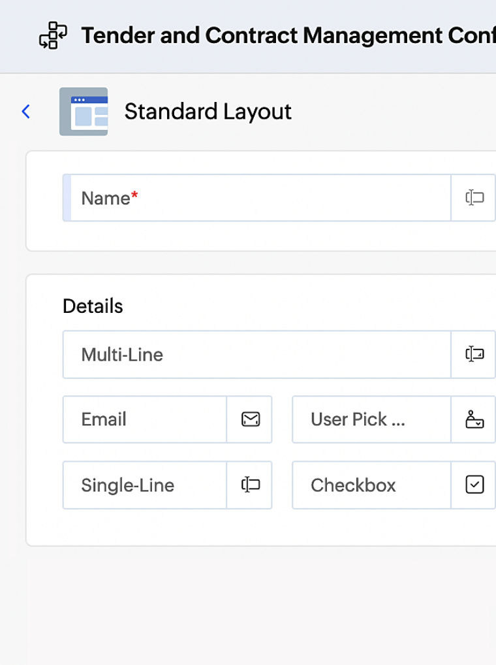Click the text-type icon on Name field
Image resolution: width=496 pixels, height=665 pixels.
474,198
